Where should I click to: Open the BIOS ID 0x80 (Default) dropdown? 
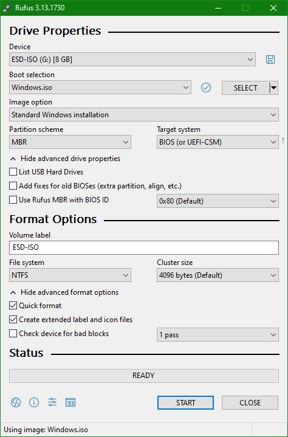[218, 201]
